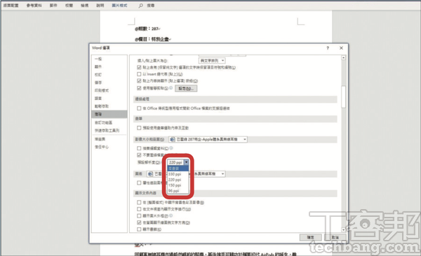This screenshot has width=421, height=256.
Task: Enable 在文件視窗內顯示文字換行 checkbox
Action: [139, 209]
